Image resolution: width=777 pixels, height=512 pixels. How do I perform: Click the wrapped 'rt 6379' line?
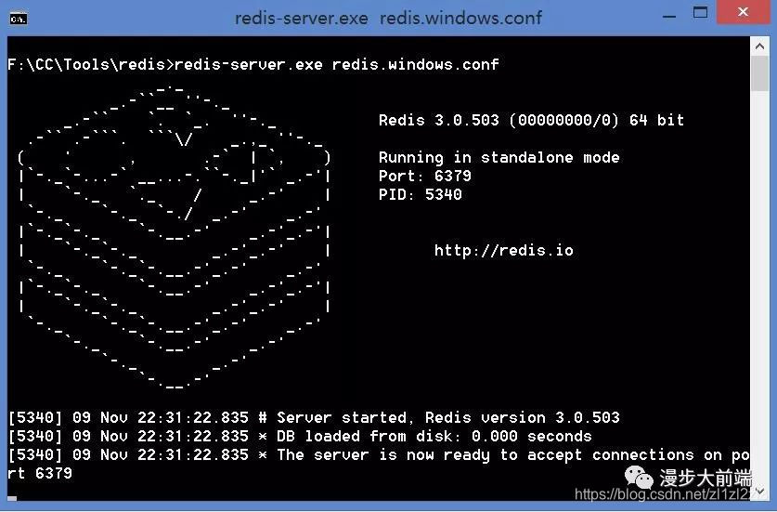(x=40, y=473)
